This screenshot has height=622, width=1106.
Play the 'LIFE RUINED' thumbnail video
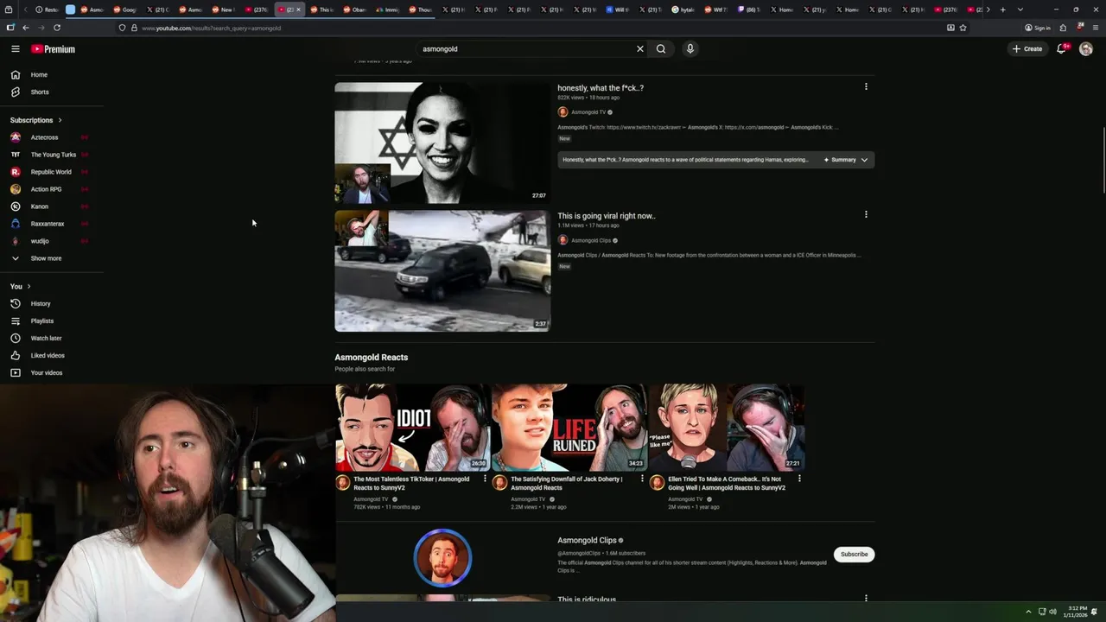569,427
